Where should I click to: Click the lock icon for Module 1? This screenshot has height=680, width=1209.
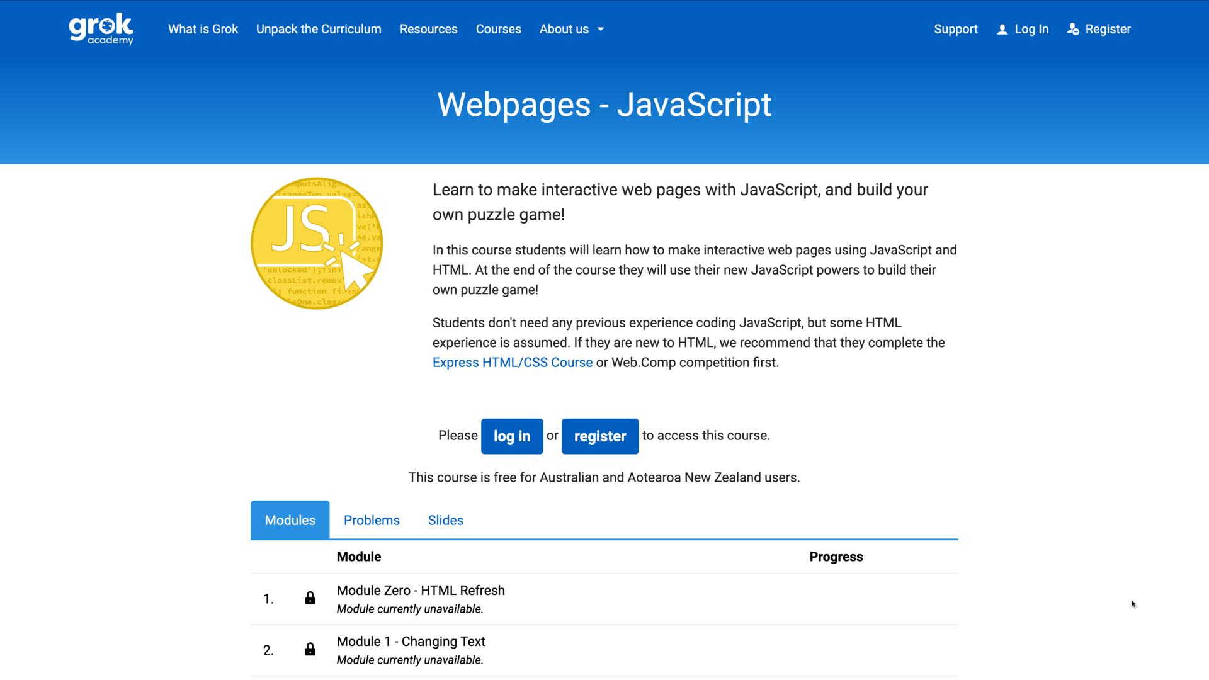pyautogui.click(x=310, y=649)
